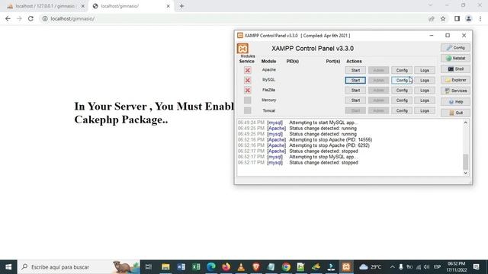Open MySQL Logs
The width and height of the screenshot is (488, 274).
[425, 81]
